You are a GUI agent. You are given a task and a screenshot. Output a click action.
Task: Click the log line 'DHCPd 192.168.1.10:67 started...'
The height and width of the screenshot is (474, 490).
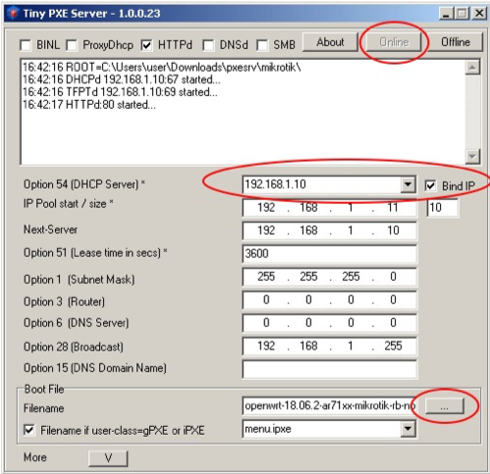click(x=122, y=79)
